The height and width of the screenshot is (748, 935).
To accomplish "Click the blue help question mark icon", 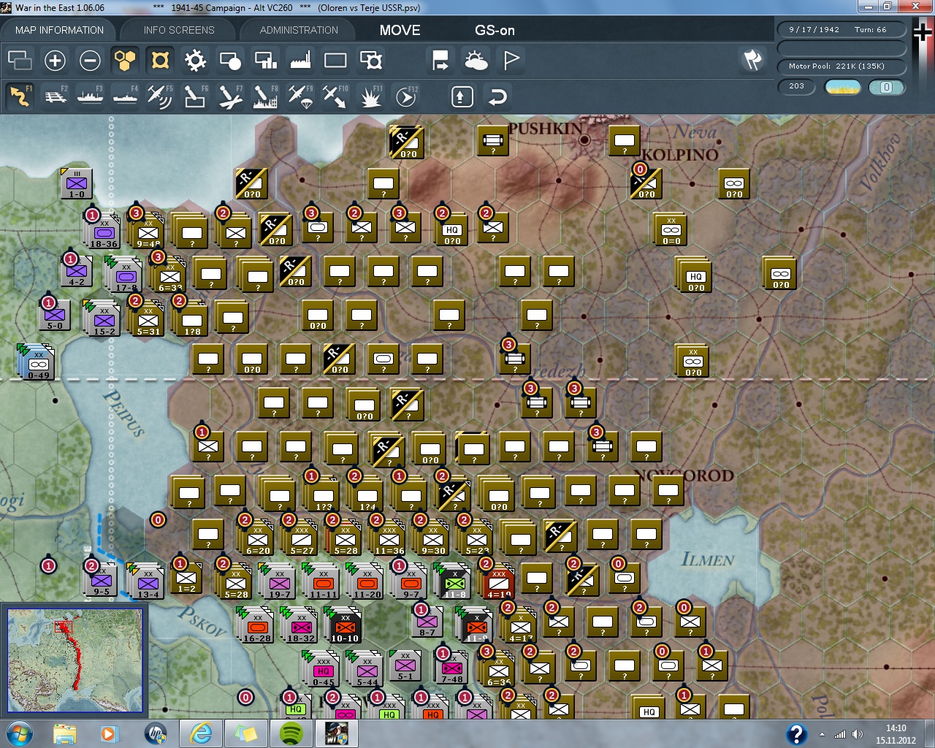I will pyautogui.click(x=796, y=733).
